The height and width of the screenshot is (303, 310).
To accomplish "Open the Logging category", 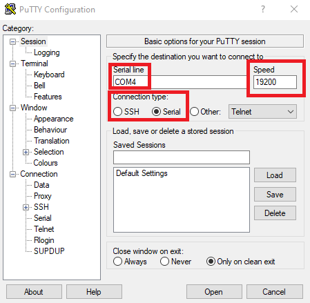I will pyautogui.click(x=47, y=52).
